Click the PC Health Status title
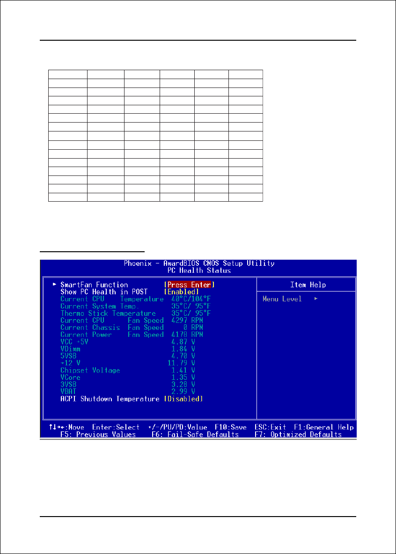Image resolution: width=396 pixels, height=554 pixels. (198, 270)
